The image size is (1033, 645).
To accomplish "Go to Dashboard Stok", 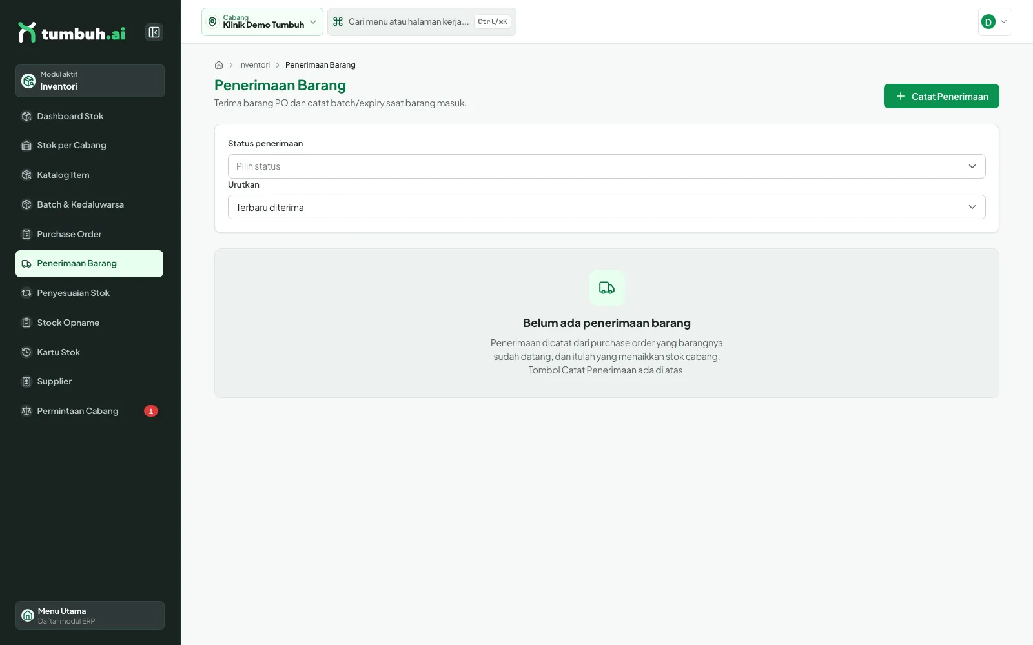I will 89,116.
